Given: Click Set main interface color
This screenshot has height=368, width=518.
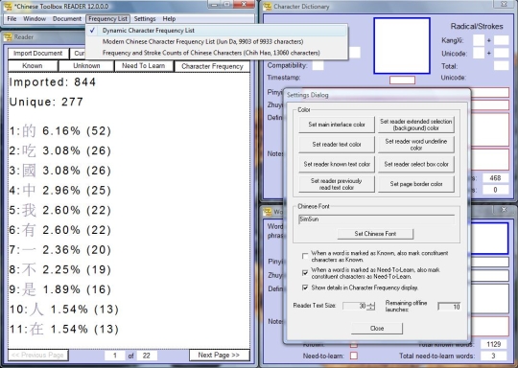Looking at the screenshot, I should point(337,125).
